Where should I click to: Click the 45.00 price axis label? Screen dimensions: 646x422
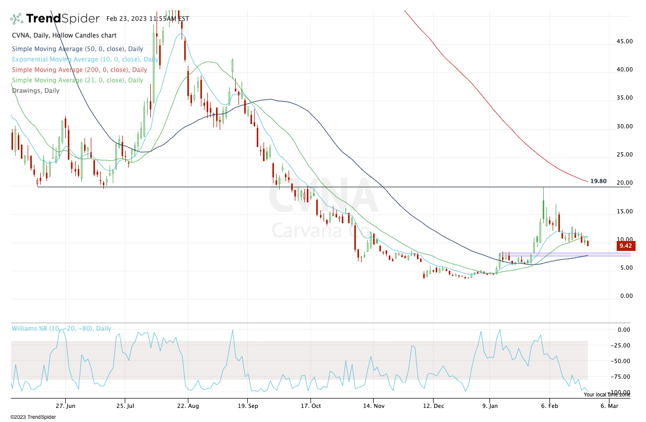[625, 41]
